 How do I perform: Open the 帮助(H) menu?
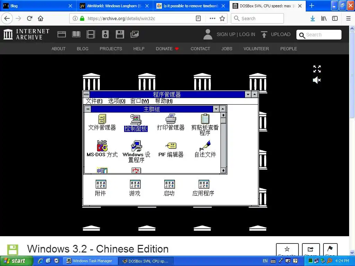tap(164, 101)
